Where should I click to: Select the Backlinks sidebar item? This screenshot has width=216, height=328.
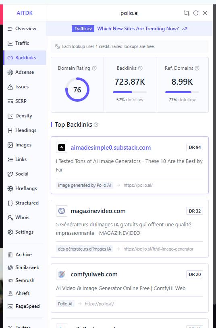pyautogui.click(x=25, y=58)
